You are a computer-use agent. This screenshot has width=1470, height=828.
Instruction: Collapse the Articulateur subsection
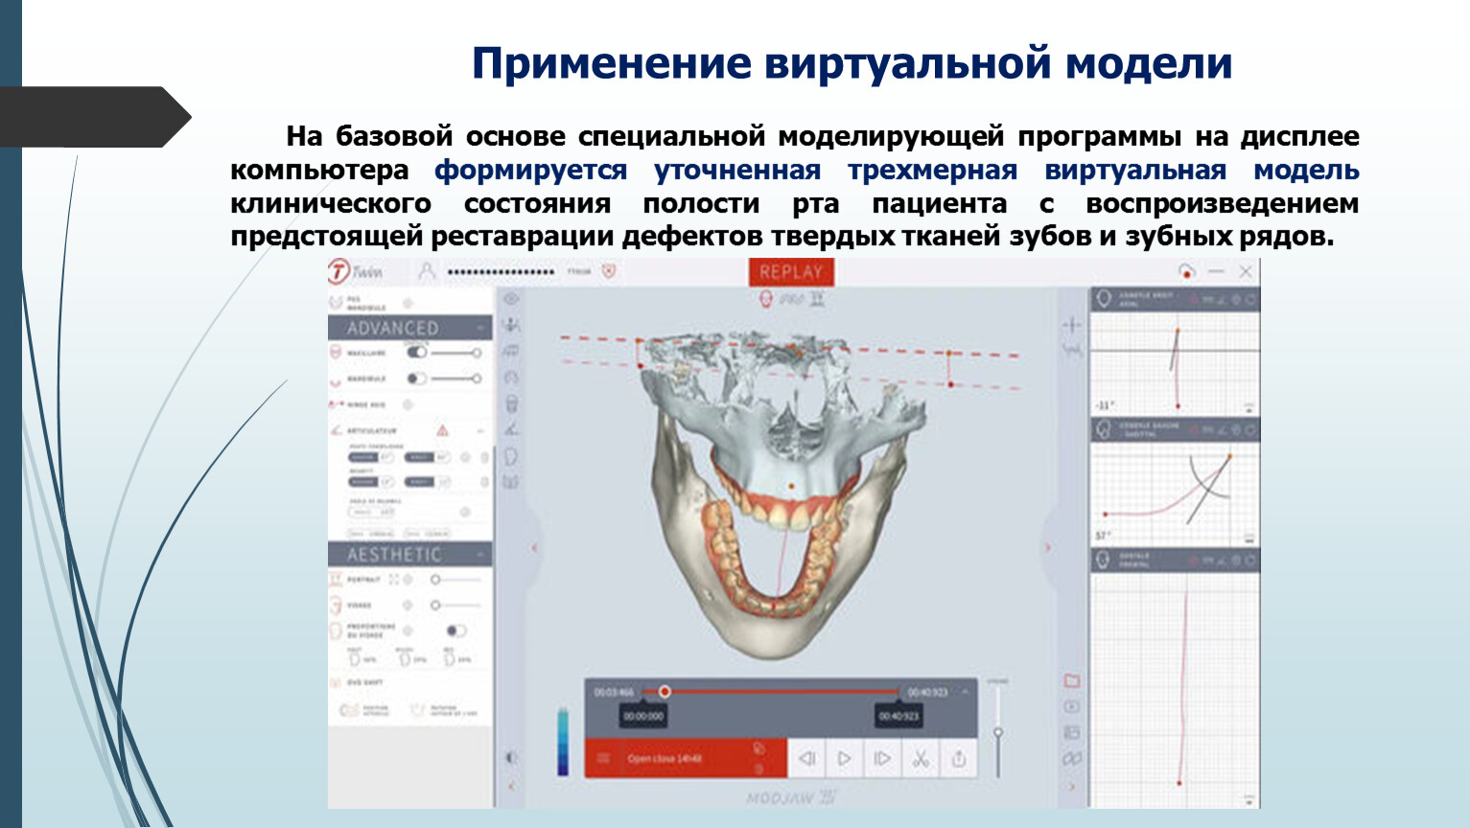[480, 431]
